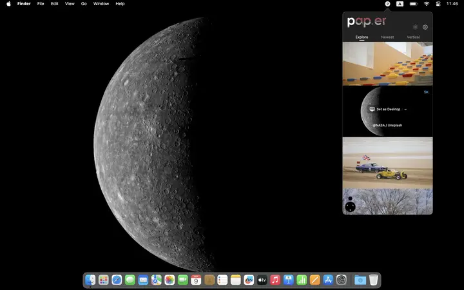Screen dimensions: 464x290
Task: Open System Settings from the Dock
Action: coord(341,280)
